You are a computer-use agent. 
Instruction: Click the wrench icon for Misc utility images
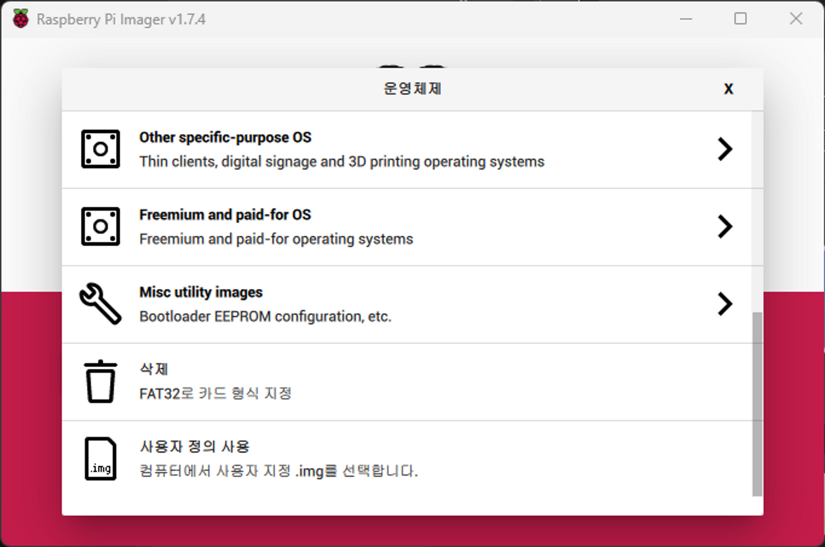(101, 304)
